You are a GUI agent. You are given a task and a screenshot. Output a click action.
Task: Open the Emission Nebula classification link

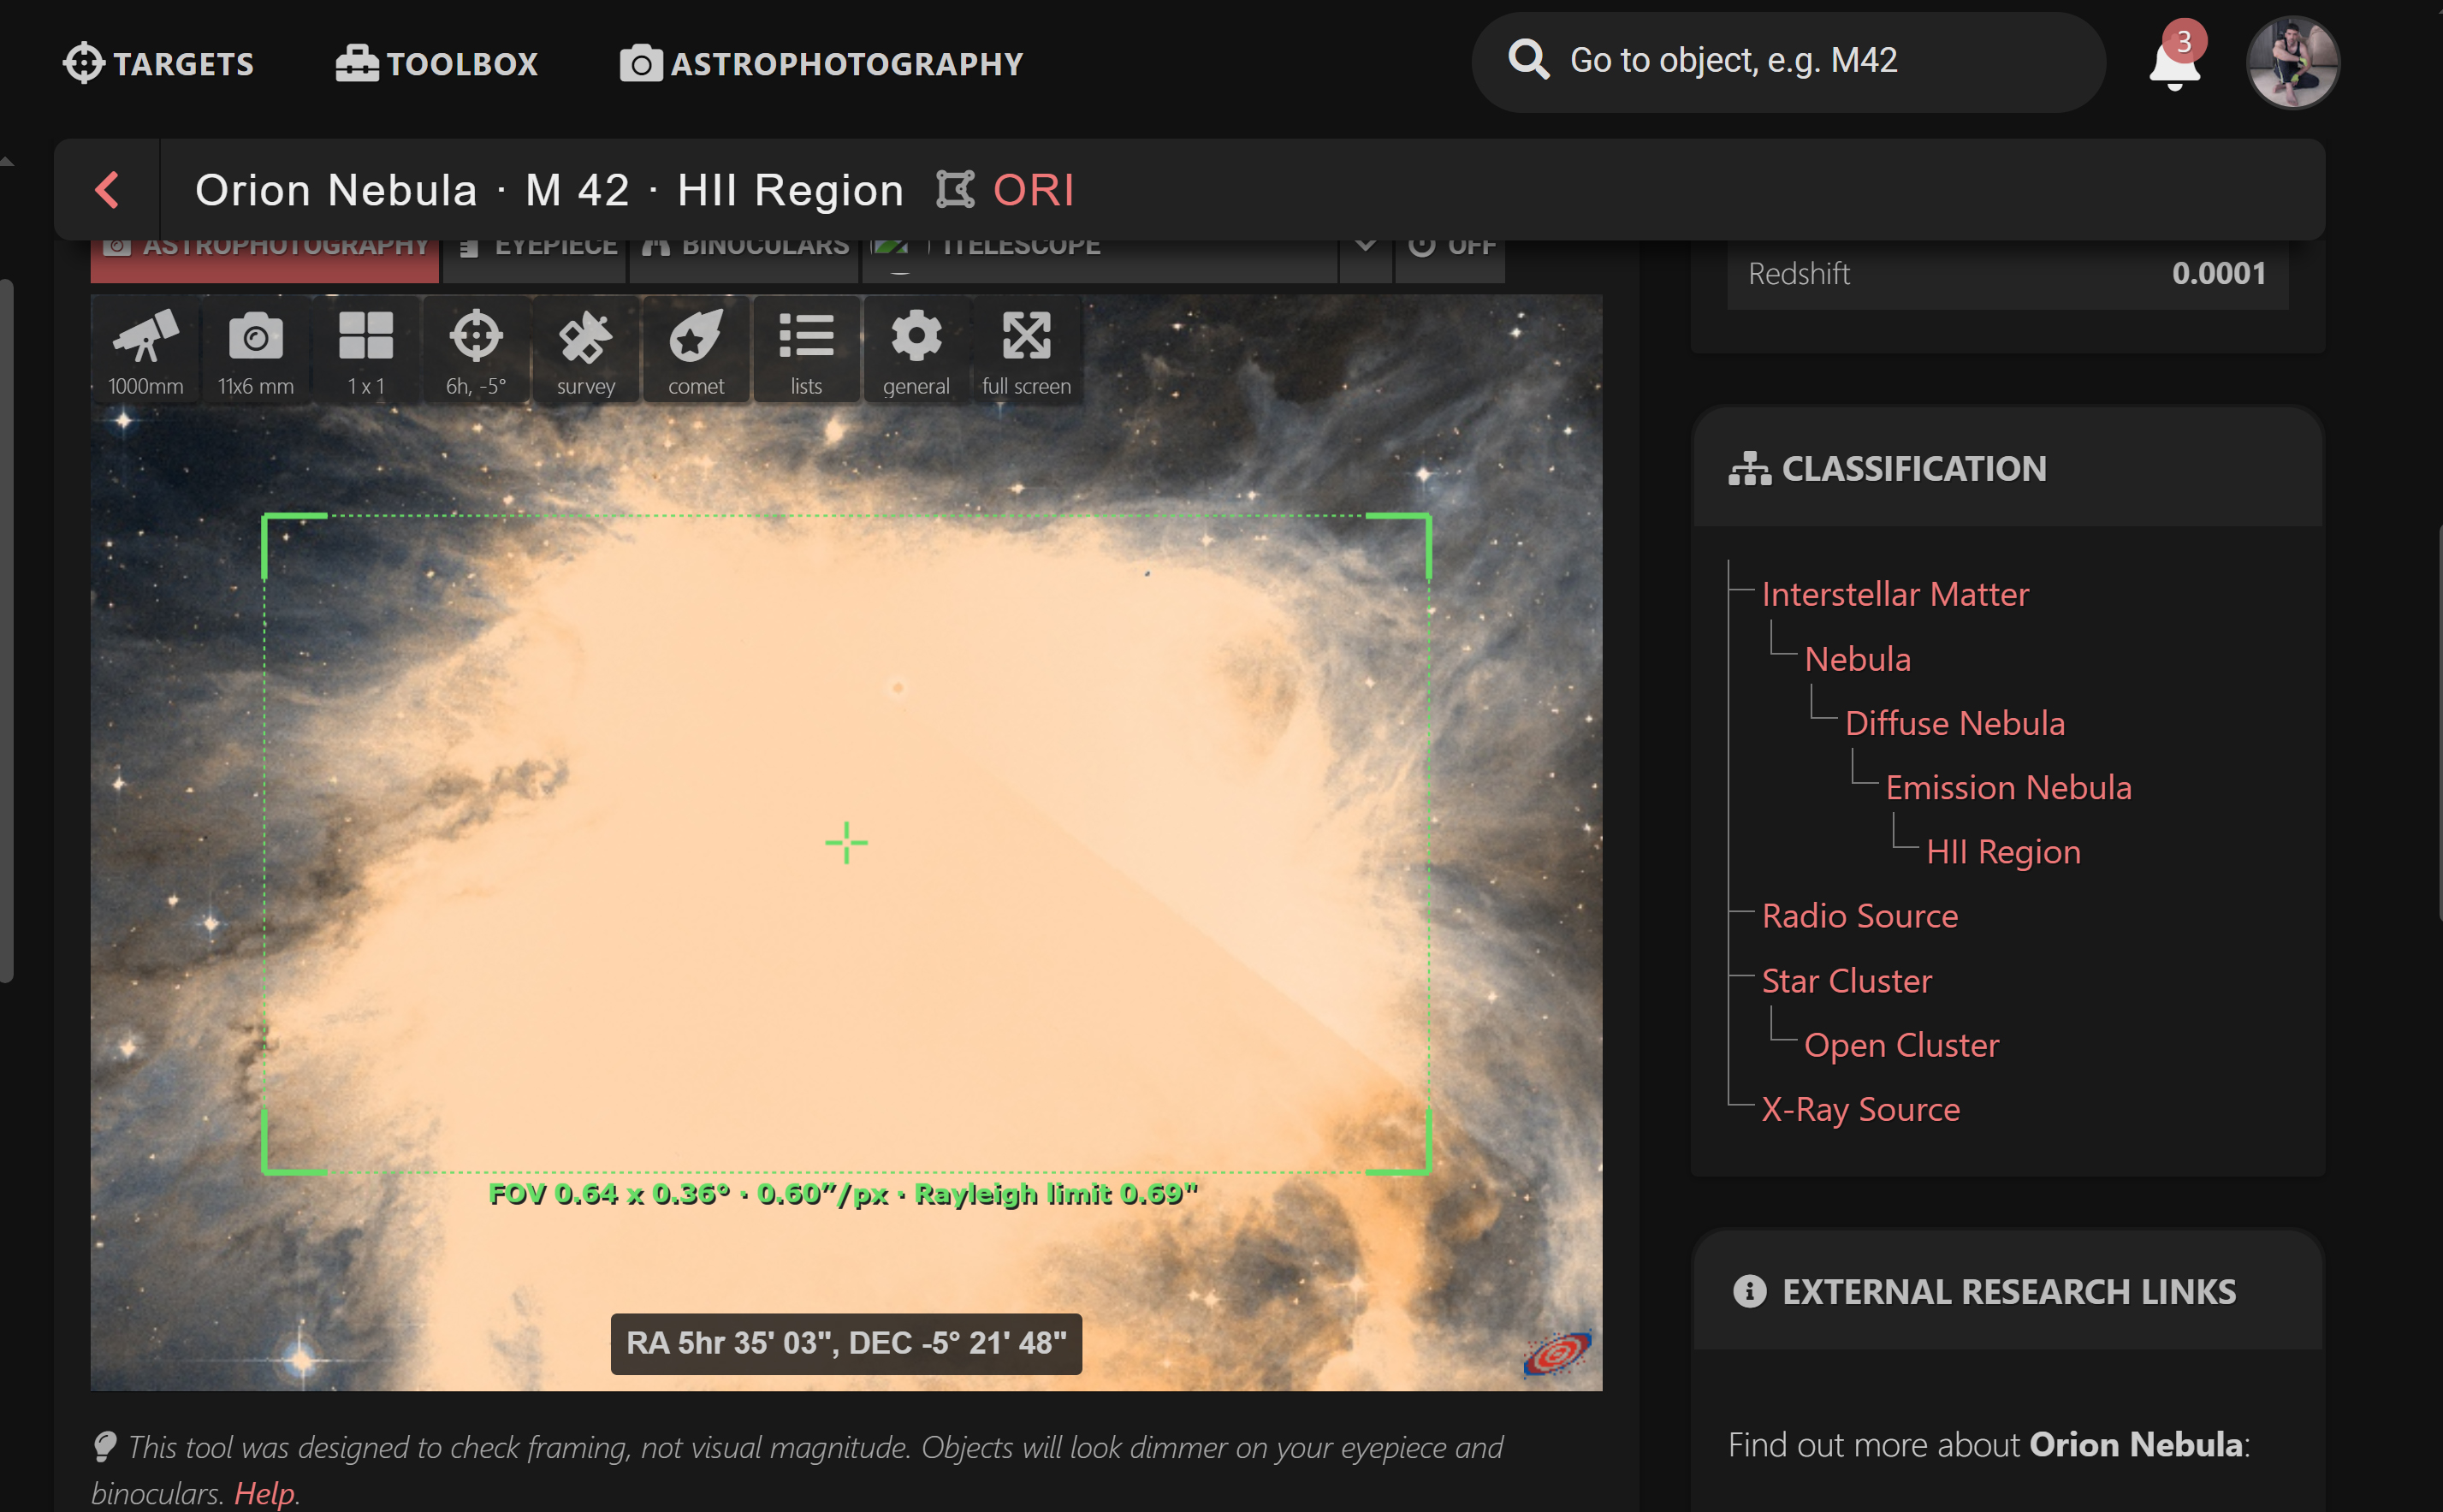[x=2008, y=788]
